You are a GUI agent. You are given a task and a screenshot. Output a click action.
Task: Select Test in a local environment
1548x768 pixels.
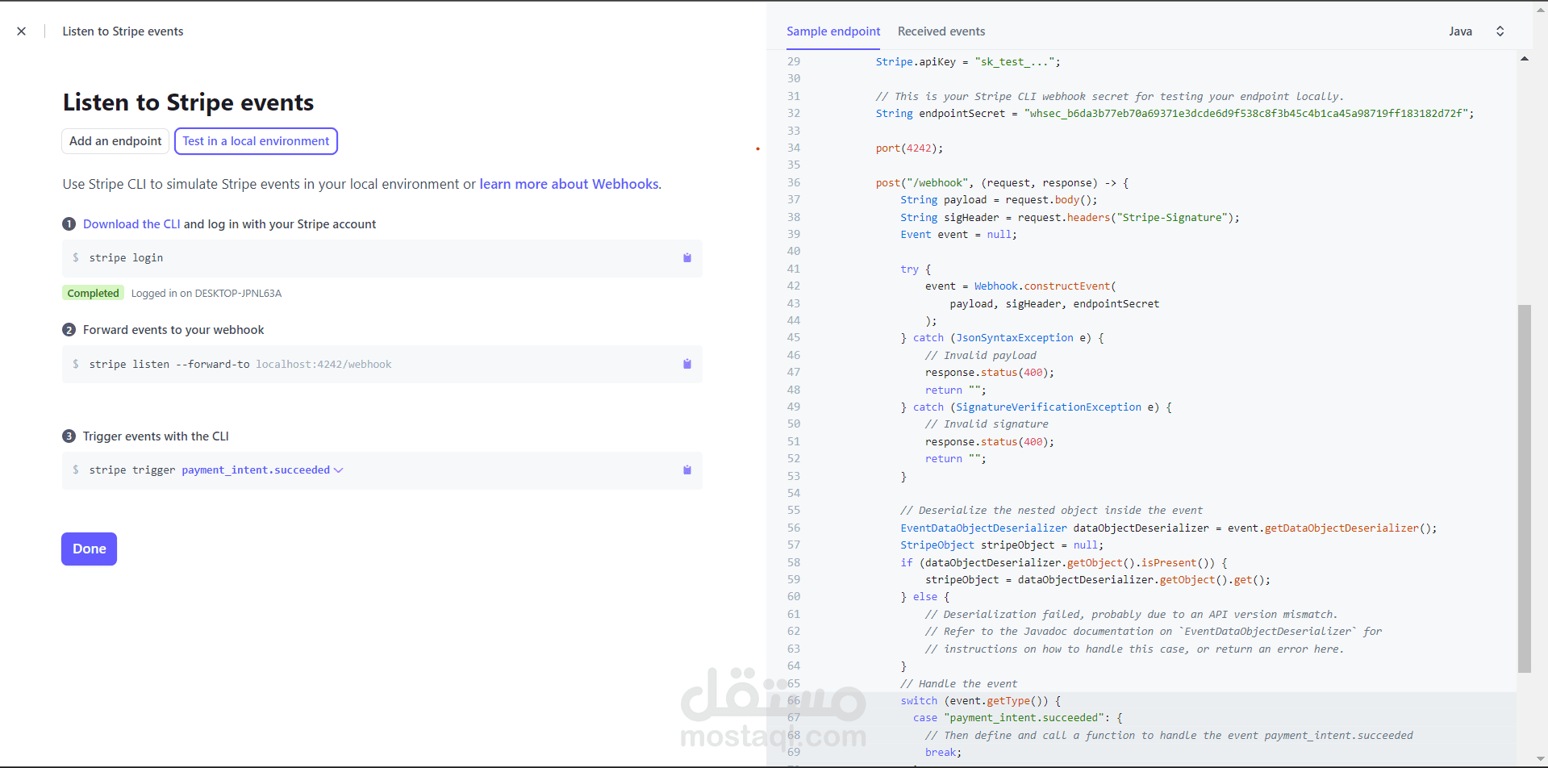click(x=256, y=141)
